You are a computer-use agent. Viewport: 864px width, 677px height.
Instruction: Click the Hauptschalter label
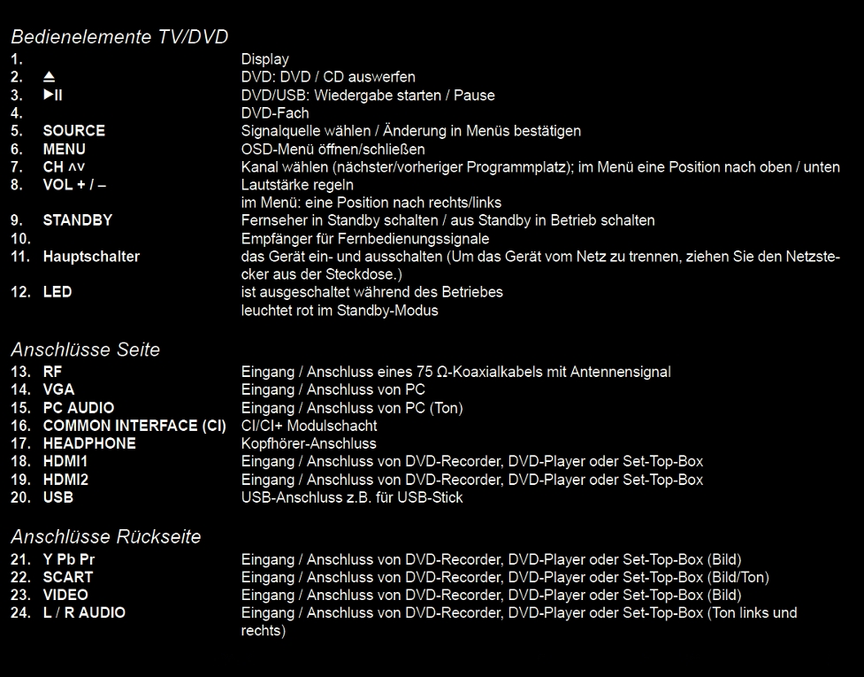click(x=91, y=257)
